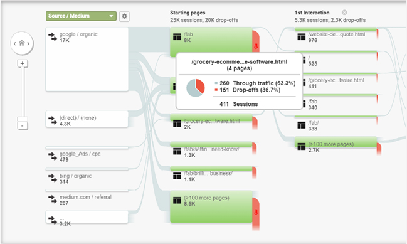407x244 pixels.
Task: Zoom in with the plus button
Action: pyautogui.click(x=23, y=63)
